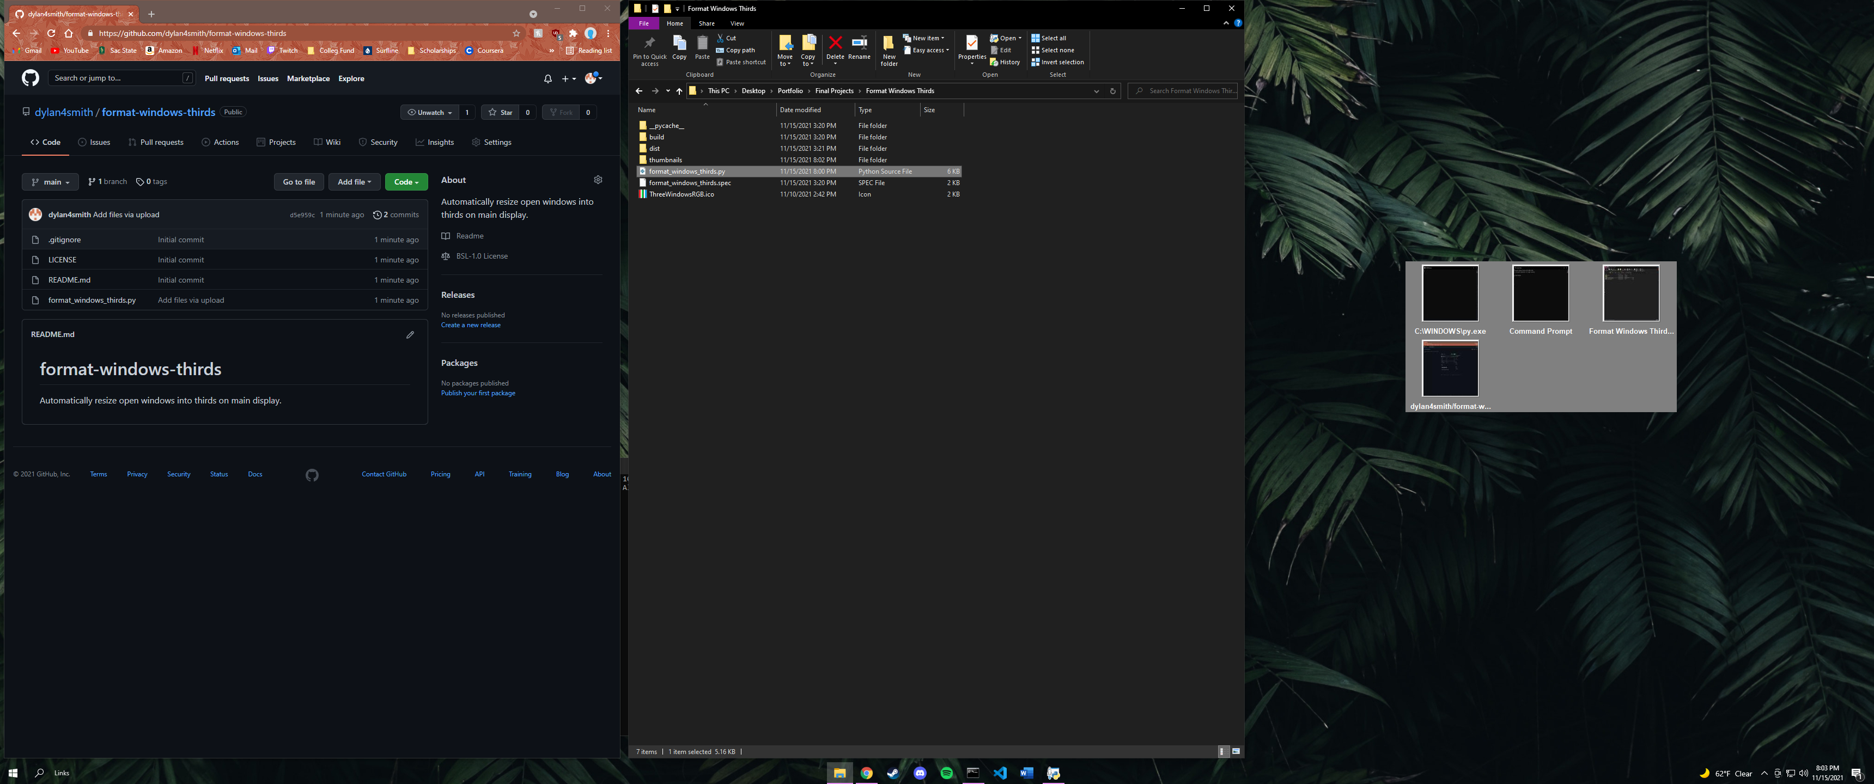Click the New folder icon in ribbon
The height and width of the screenshot is (784, 1874).
[x=889, y=43]
